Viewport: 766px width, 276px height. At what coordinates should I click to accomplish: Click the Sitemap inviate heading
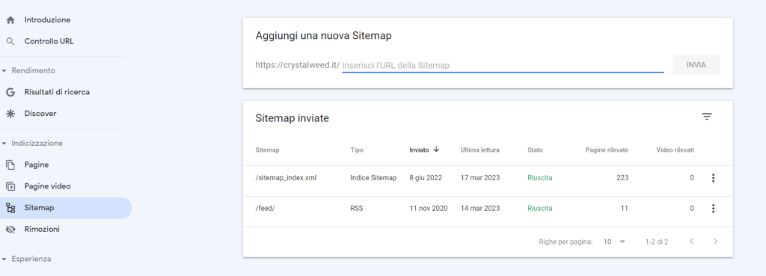click(292, 118)
